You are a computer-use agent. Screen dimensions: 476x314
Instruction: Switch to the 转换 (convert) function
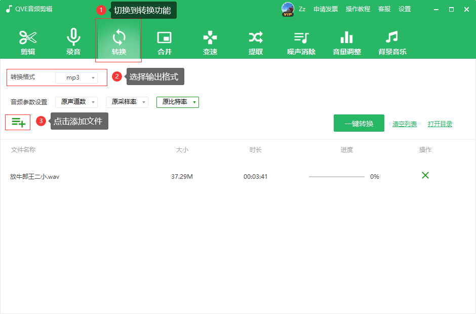(118, 41)
